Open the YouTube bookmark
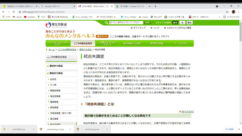Screen dimensions: 242x136 click(29, 17)
